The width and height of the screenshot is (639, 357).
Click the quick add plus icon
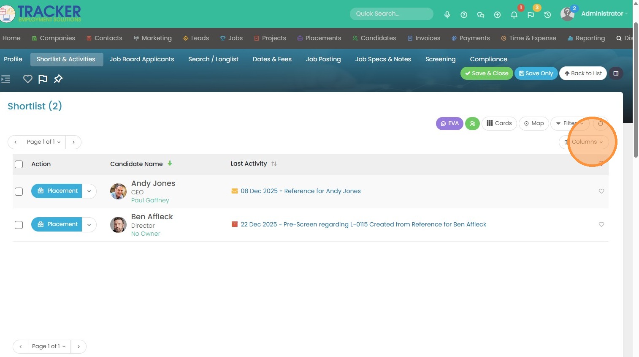[x=497, y=15]
